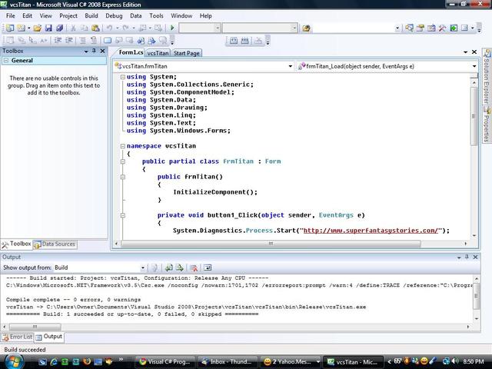Collapse the using directives outlining block
The height and width of the screenshot is (369, 492).
pyautogui.click(x=123, y=77)
